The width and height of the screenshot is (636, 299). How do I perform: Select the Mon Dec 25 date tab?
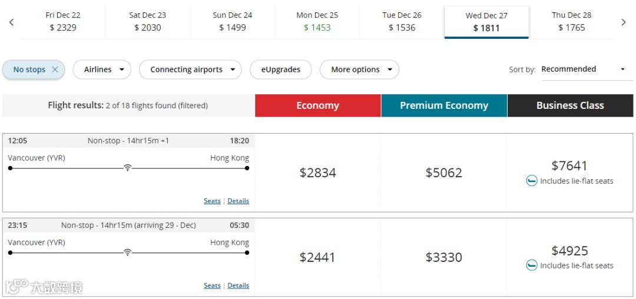pyautogui.click(x=317, y=22)
